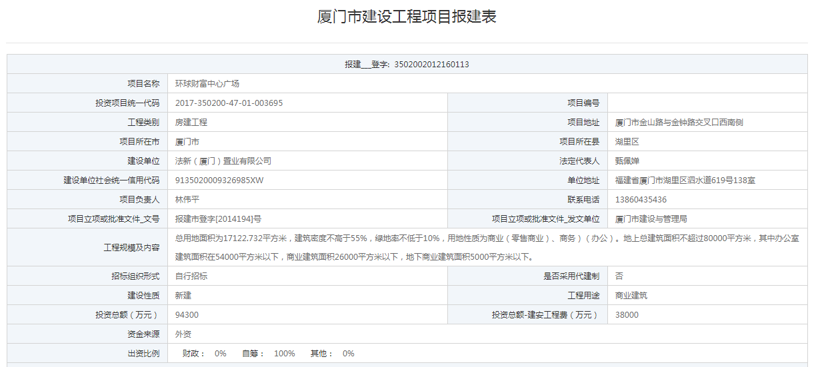Select the 否 value for 代建制

pyautogui.click(x=619, y=276)
